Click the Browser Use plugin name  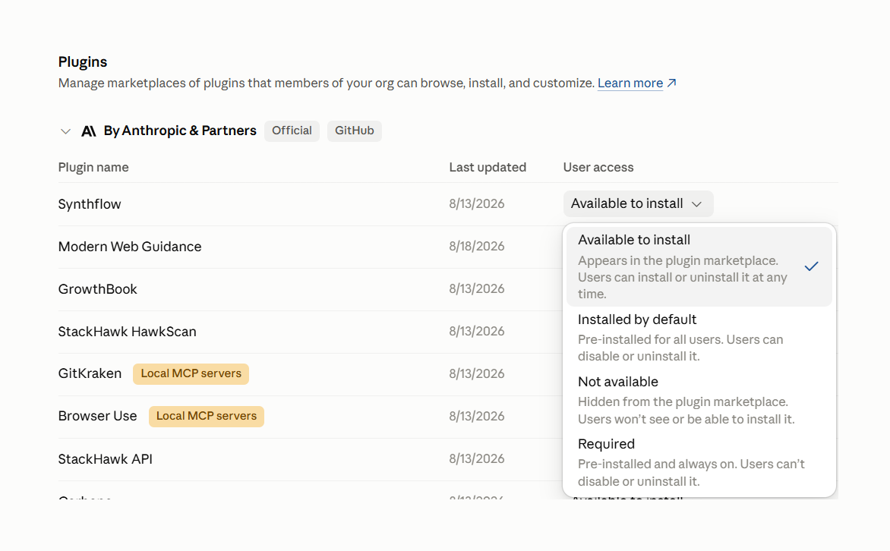[98, 416]
